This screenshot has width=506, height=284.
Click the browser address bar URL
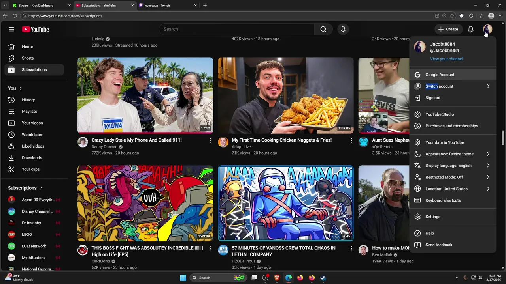point(65,16)
